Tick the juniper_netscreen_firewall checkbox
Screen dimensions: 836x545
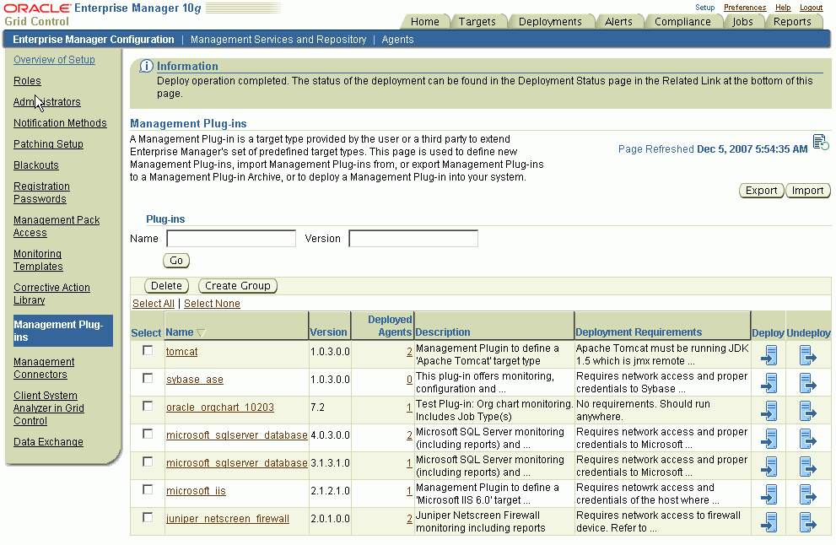(x=148, y=517)
